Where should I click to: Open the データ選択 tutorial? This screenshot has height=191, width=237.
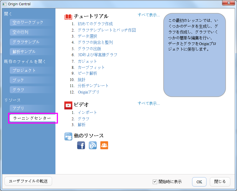coord(87,36)
